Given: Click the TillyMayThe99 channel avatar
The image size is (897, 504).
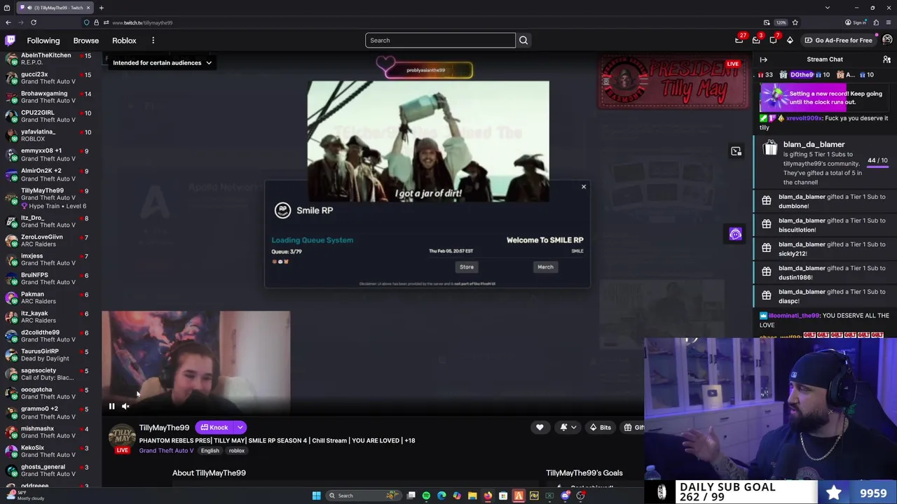Looking at the screenshot, I should (x=122, y=436).
